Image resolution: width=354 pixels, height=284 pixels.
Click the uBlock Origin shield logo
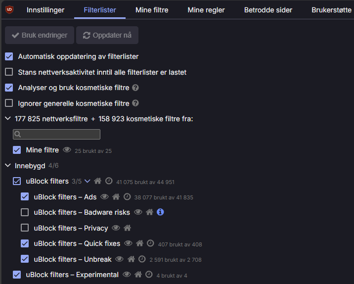[9, 10]
